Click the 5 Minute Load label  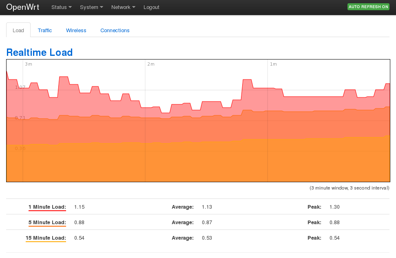tap(47, 223)
